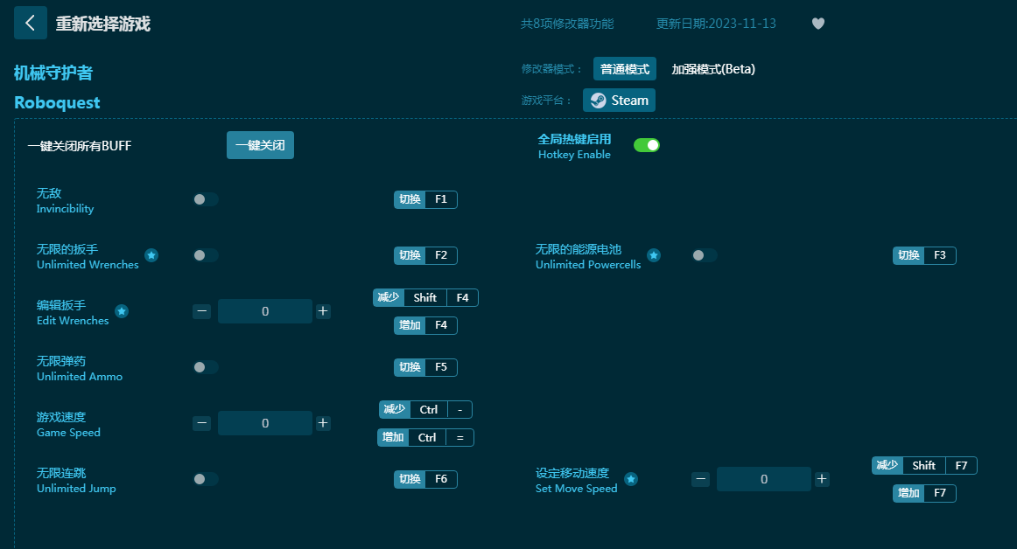Increase Edit Wrenches with plus button
The image size is (1017, 549).
point(323,311)
